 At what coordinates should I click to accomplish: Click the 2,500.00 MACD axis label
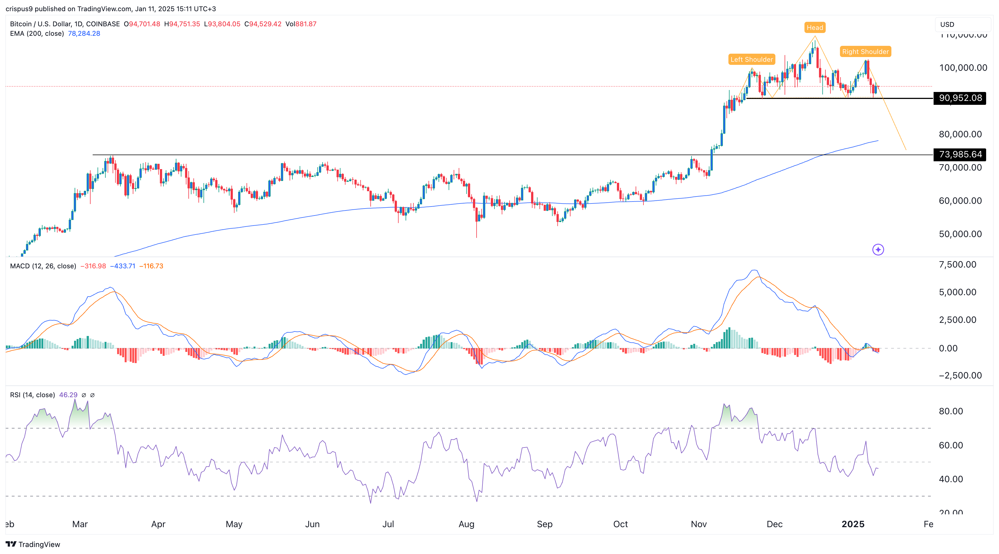tap(958, 320)
